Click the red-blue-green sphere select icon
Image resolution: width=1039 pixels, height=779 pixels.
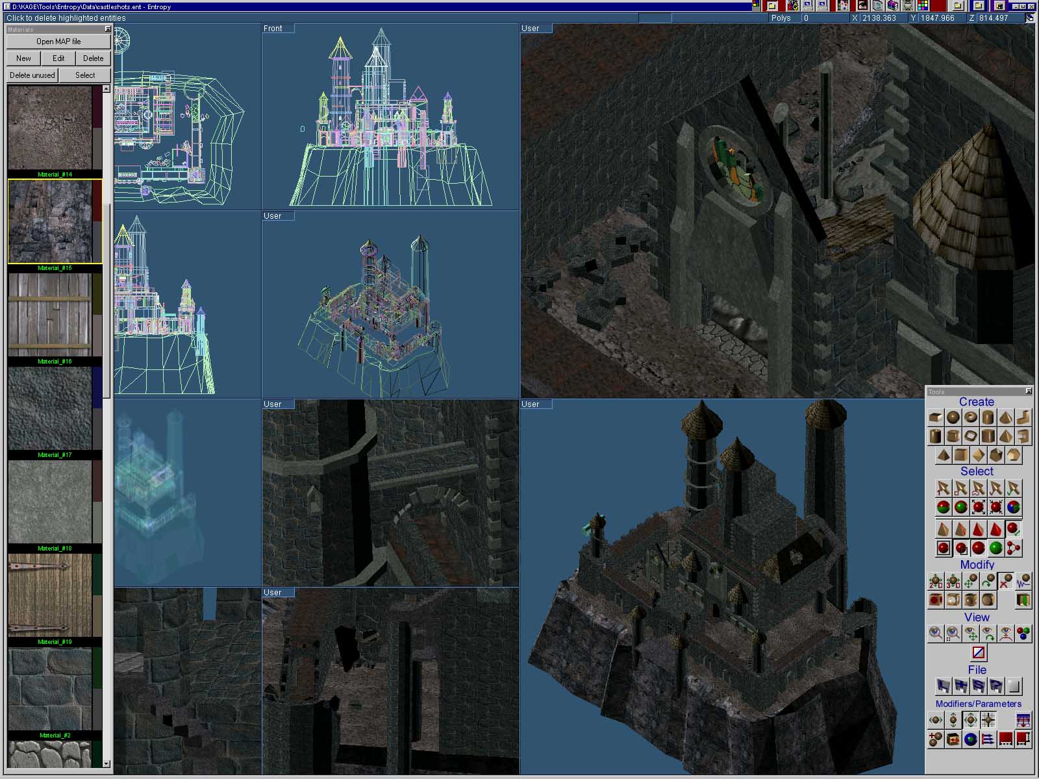1014,507
